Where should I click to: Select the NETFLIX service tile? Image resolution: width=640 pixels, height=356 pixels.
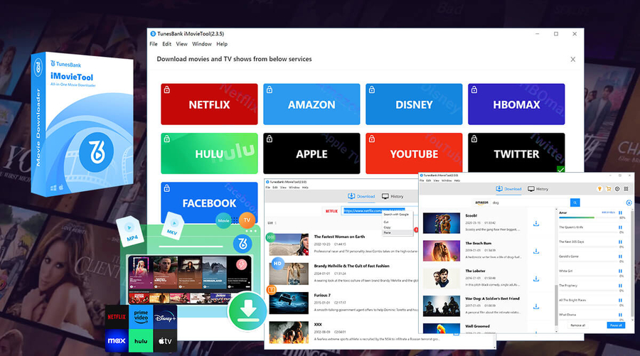coord(209,104)
